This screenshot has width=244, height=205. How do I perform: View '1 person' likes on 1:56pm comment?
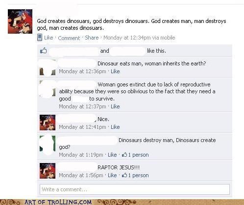[138, 175]
